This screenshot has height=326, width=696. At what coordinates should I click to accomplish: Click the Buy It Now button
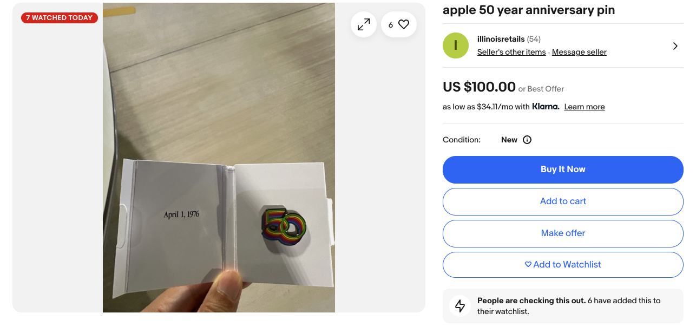point(563,169)
